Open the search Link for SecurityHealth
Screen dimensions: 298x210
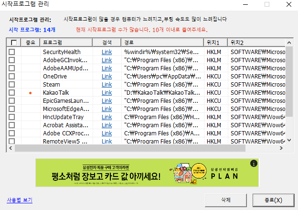(x=107, y=52)
